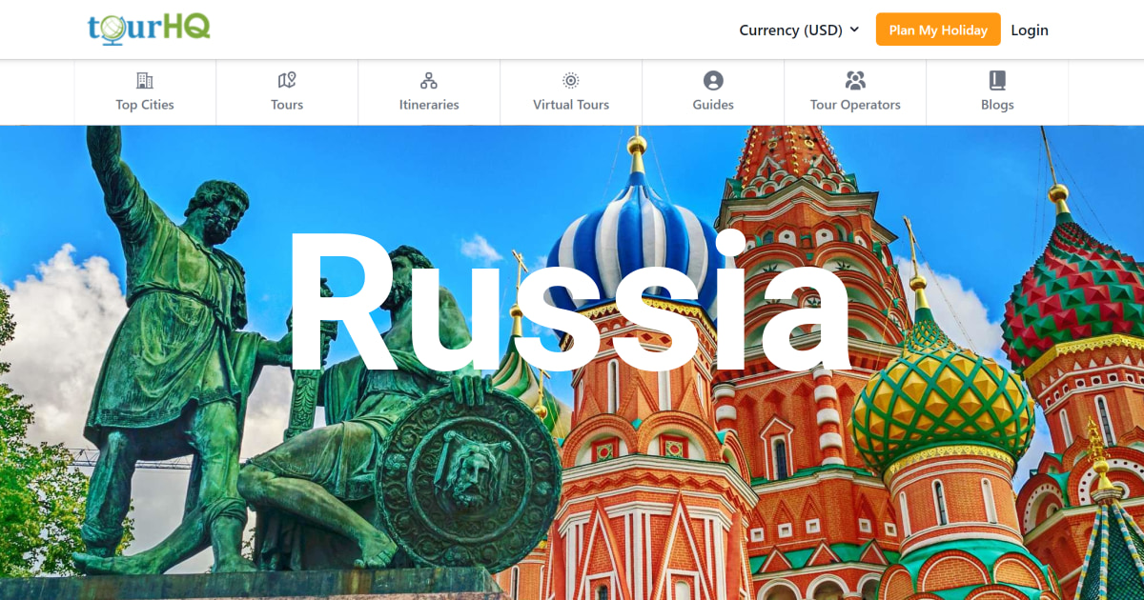The width and height of the screenshot is (1144, 600).
Task: Open the Login link
Action: pyautogui.click(x=1030, y=30)
